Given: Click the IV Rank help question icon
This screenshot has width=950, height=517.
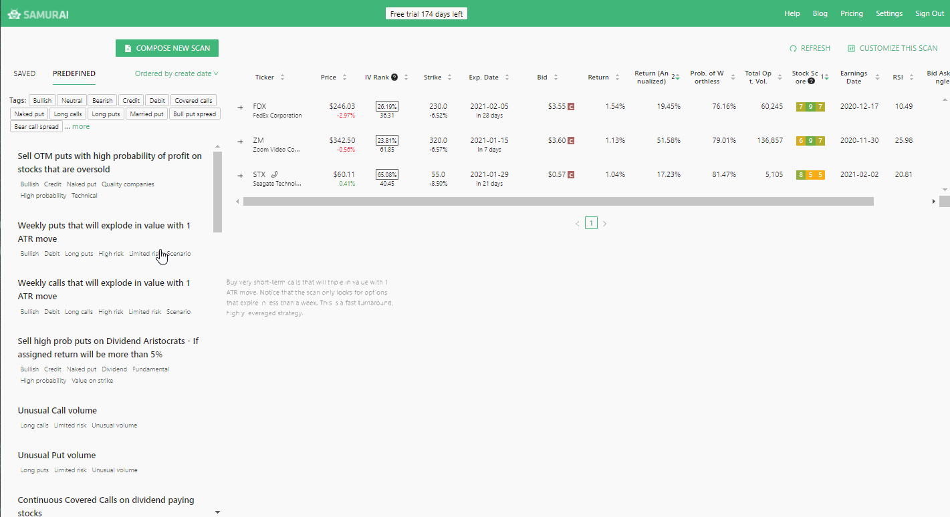Looking at the screenshot, I should click(x=394, y=77).
